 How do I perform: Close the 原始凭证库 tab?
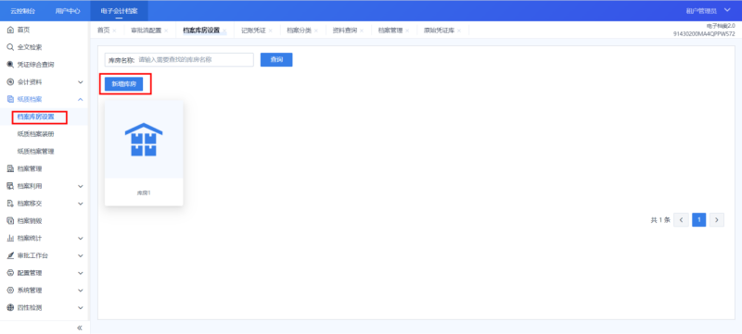(459, 31)
